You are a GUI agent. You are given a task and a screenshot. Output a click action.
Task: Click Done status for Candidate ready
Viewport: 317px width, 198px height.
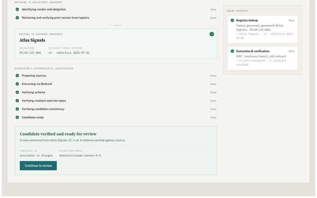click(x=213, y=117)
